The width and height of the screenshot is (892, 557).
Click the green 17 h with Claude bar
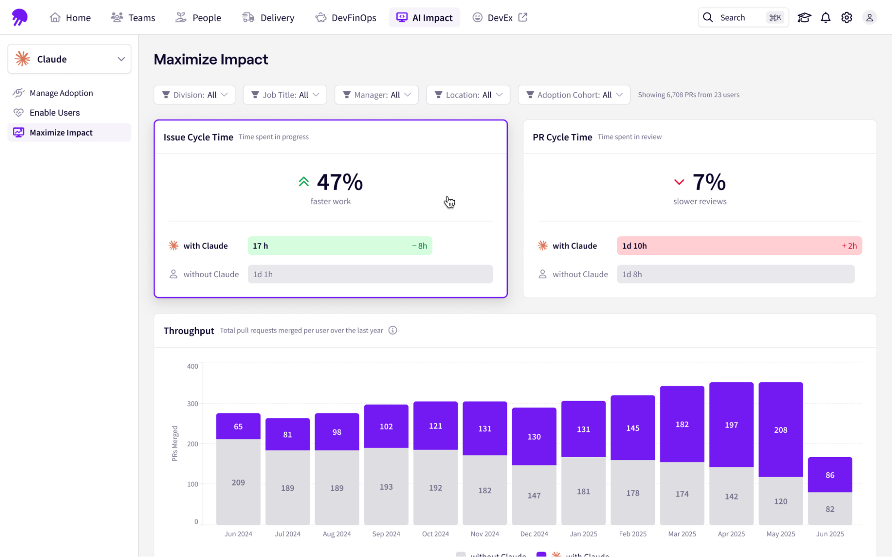click(x=340, y=246)
